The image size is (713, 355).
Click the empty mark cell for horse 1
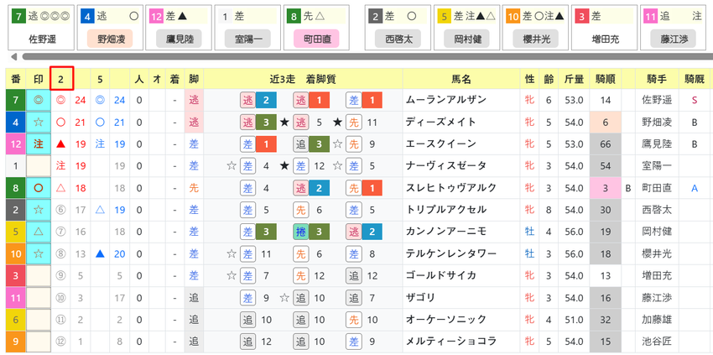39,165
